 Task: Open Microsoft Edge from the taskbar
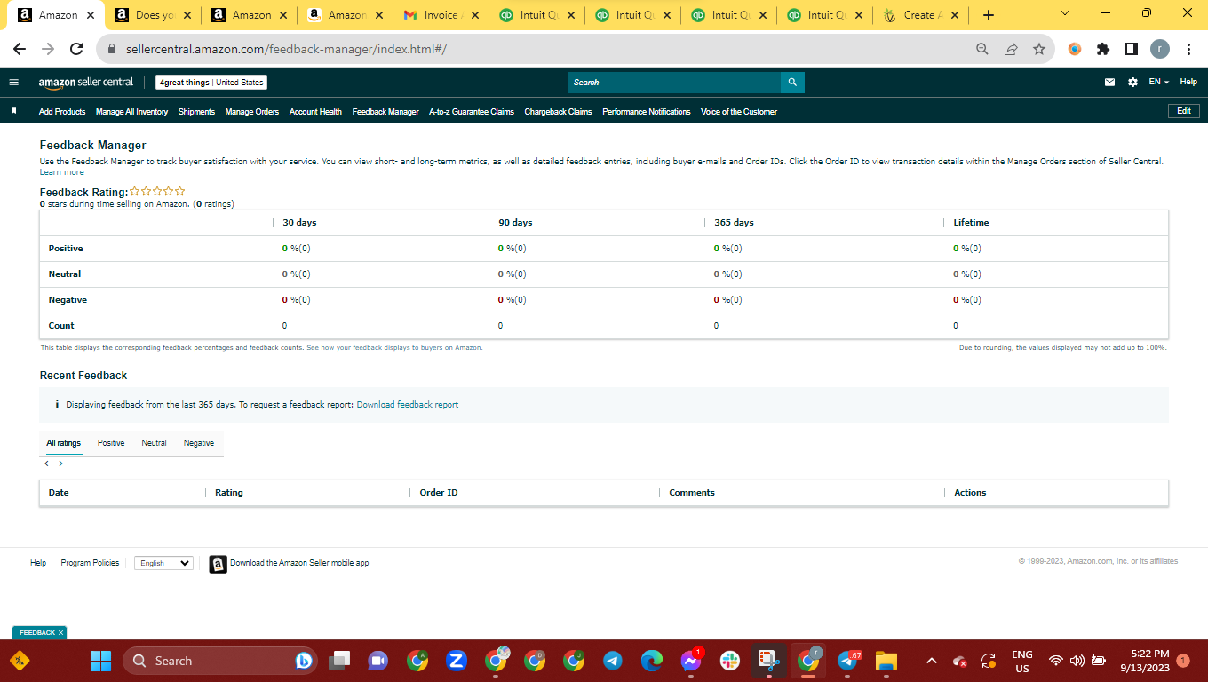652,661
